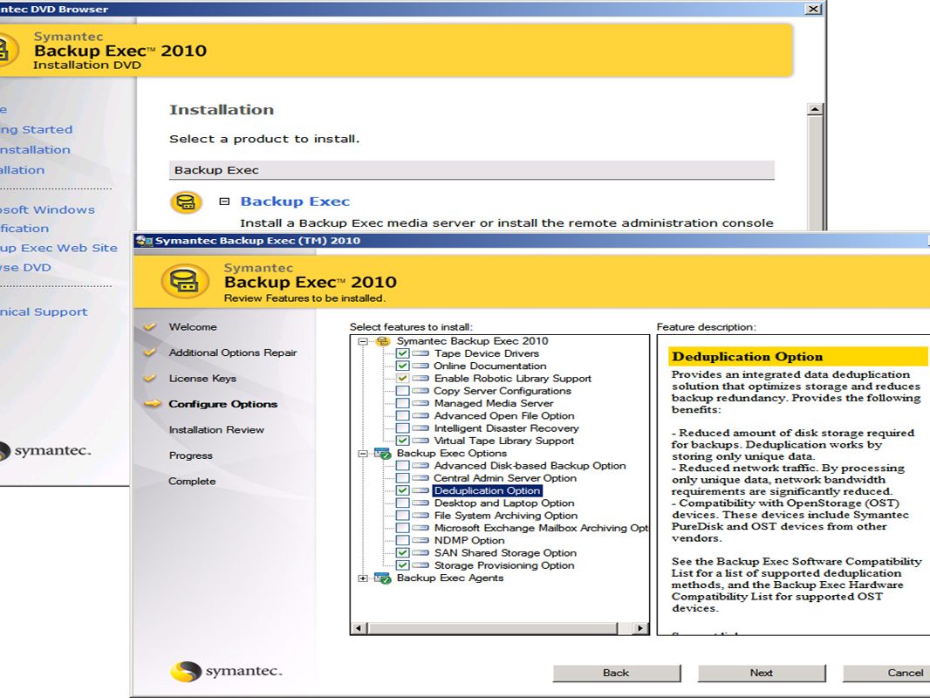The image size is (930, 698).
Task: Disable SAN Shared Storage Option checkbox
Action: click(x=403, y=552)
